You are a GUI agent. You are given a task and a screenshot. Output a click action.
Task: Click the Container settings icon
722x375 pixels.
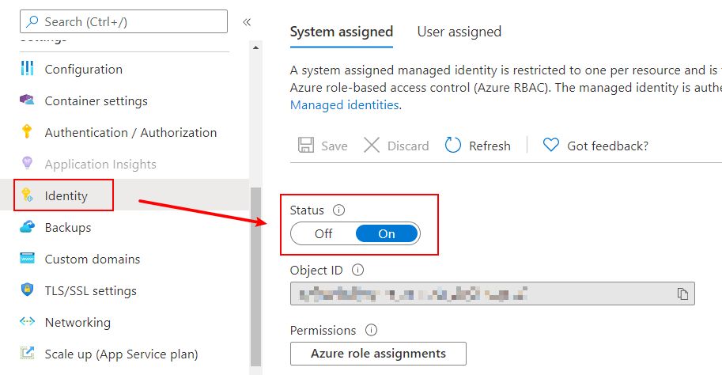coord(27,100)
